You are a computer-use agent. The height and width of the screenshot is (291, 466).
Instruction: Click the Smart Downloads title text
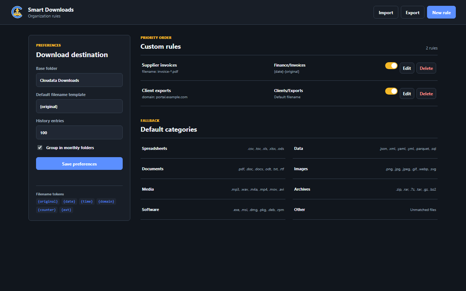51,10
